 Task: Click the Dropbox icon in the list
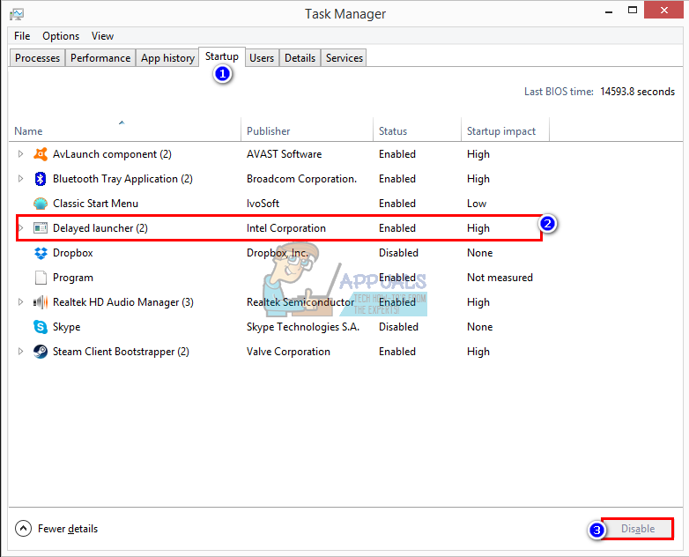tap(41, 253)
